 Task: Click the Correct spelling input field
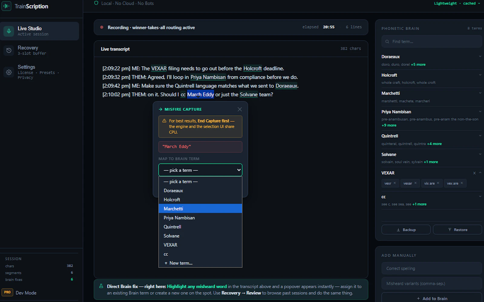click(432, 268)
